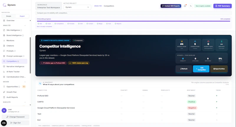Click the round chat widget icon

tap(4, 123)
